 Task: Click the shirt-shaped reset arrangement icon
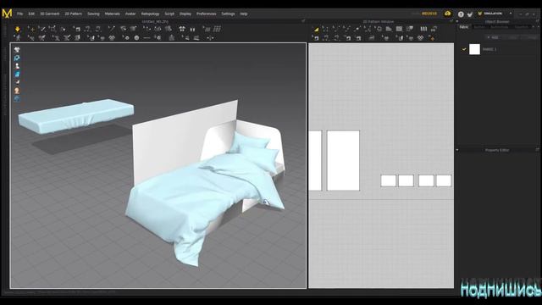pyautogui.click(x=182, y=29)
